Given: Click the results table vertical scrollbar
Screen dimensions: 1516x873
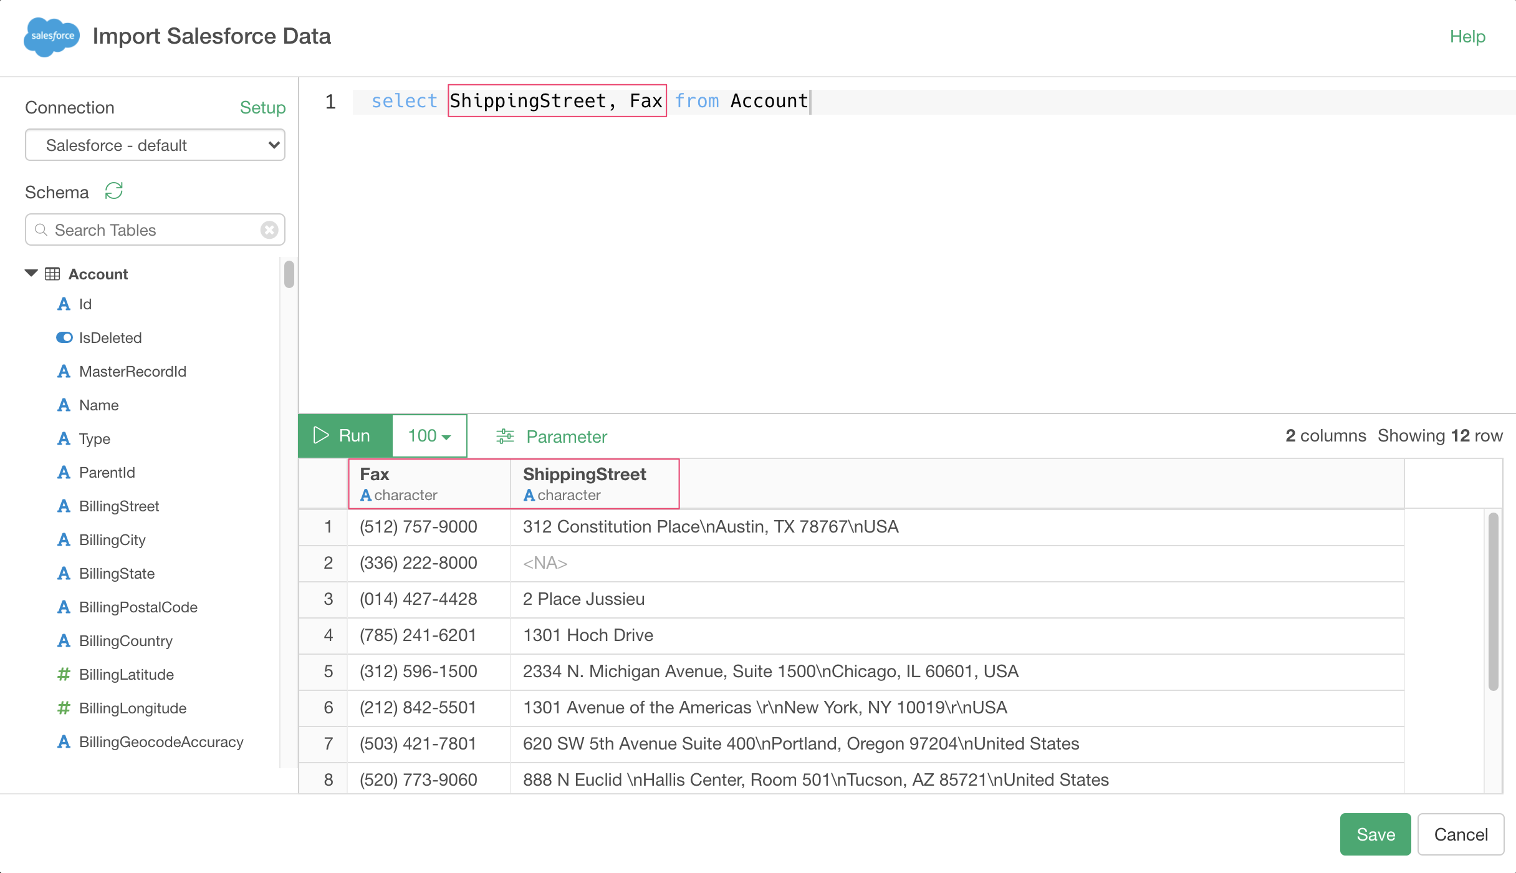Looking at the screenshot, I should [1493, 602].
